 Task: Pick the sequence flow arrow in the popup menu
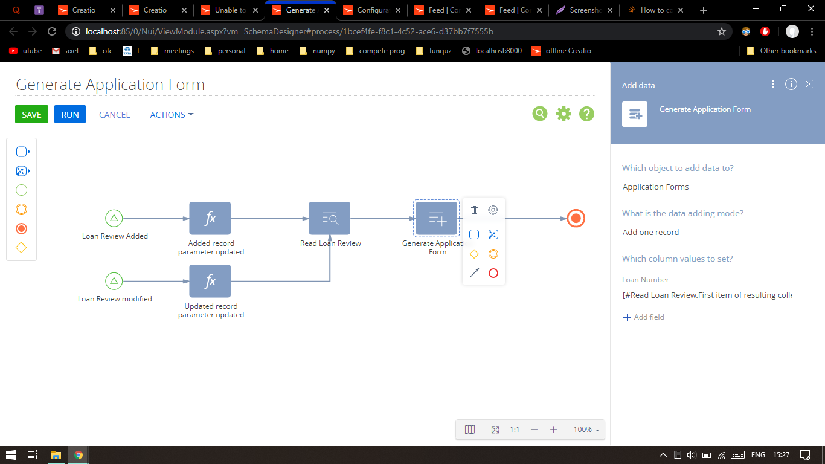pyautogui.click(x=474, y=273)
